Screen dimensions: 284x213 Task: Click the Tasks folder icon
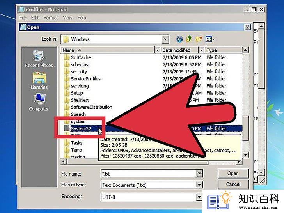(67, 143)
